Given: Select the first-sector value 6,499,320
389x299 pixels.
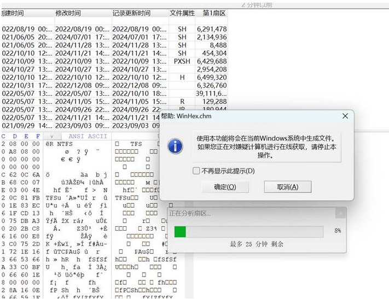Looking at the screenshot, I should point(212,78).
